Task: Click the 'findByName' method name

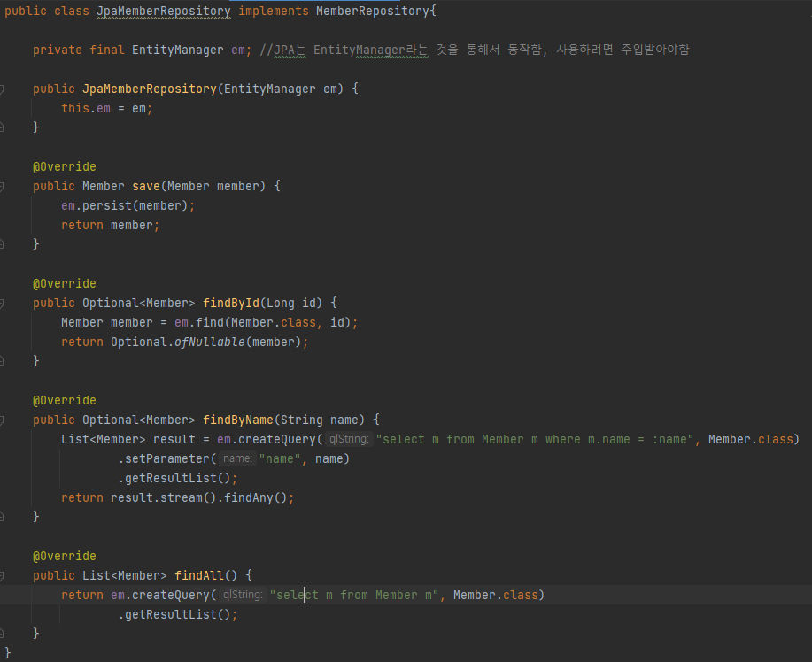Action: [238, 420]
